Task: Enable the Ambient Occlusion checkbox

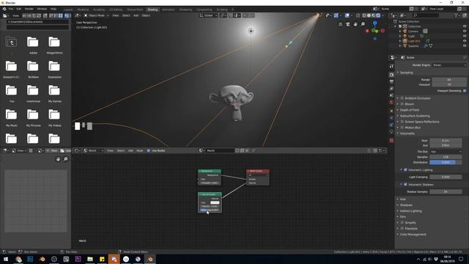Action: coord(402,98)
